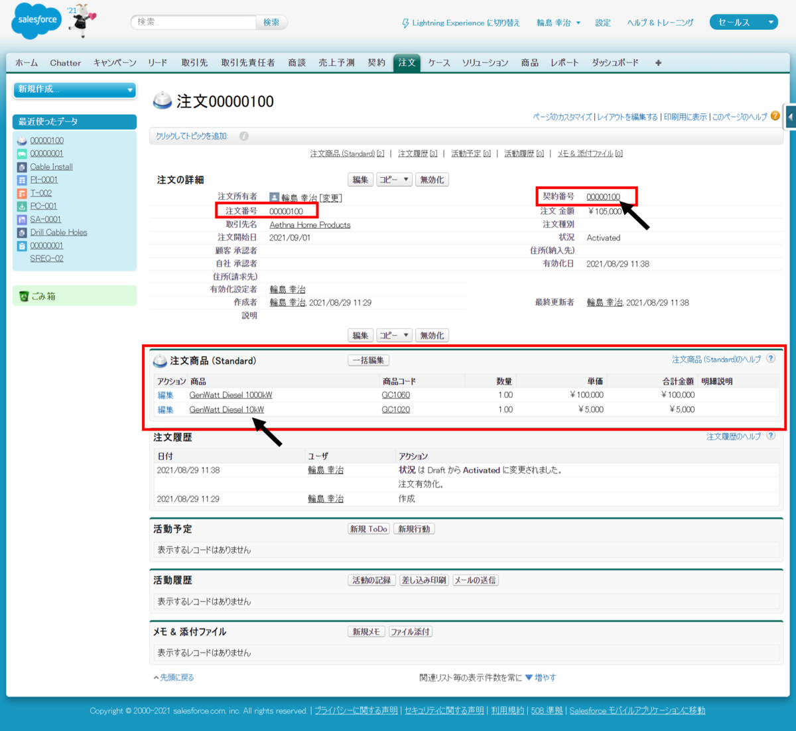Viewport: 796px width, 731px height.
Task: Click the icon beside T-002 recent item
Action: click(x=22, y=193)
